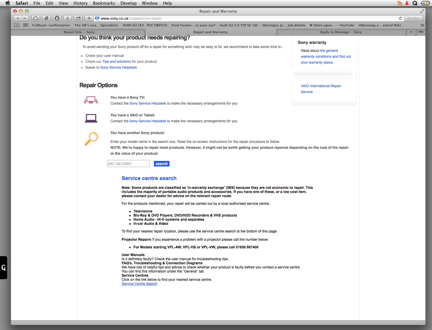
Task: Open new tab with tab bar plus
Action: pyautogui.click(x=411, y=32)
